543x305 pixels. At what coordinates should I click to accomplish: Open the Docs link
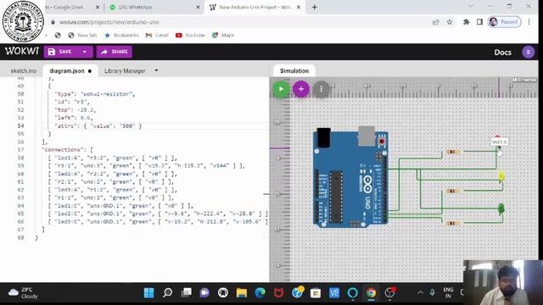point(502,53)
